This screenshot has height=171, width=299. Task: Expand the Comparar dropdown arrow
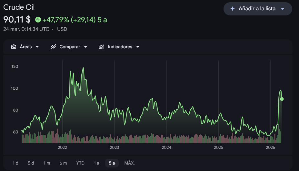click(x=85, y=47)
